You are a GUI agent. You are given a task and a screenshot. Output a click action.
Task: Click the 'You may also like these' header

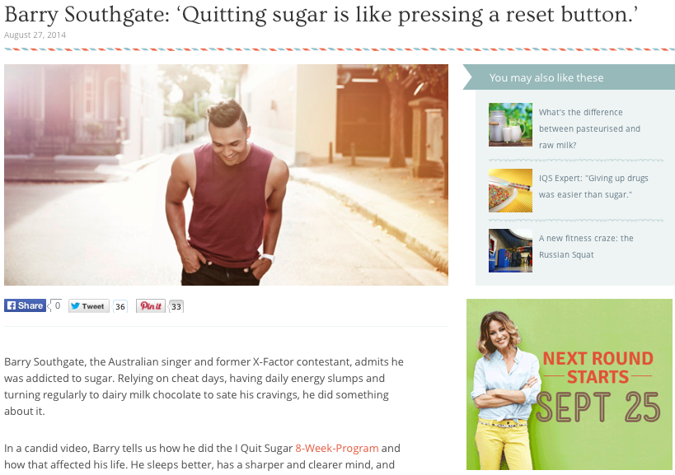pos(546,78)
